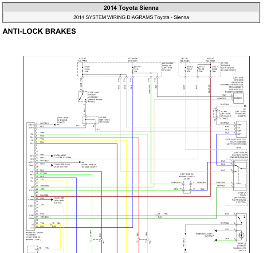Click the 'RL+' pin label
The height and width of the screenshot is (253, 267).
32,137
